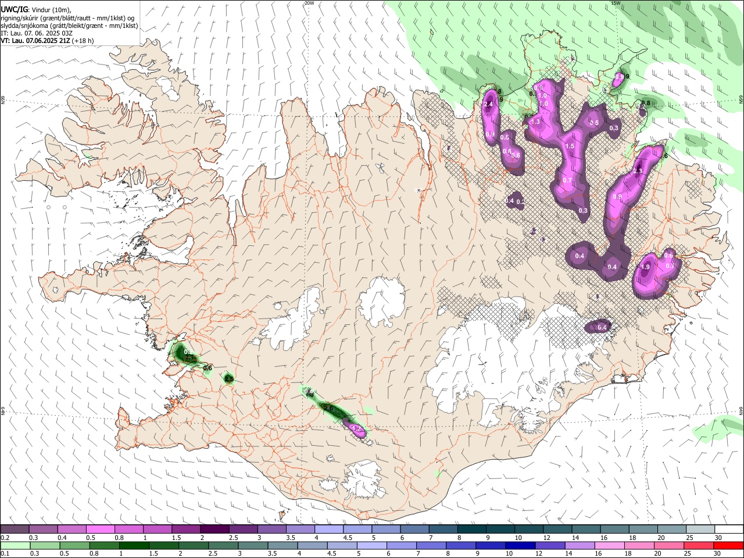Click the 'VT: Lau. 07.06.2025 21Z' valid time
Image resolution: width=744 pixels, height=558 pixels.
tap(35, 41)
